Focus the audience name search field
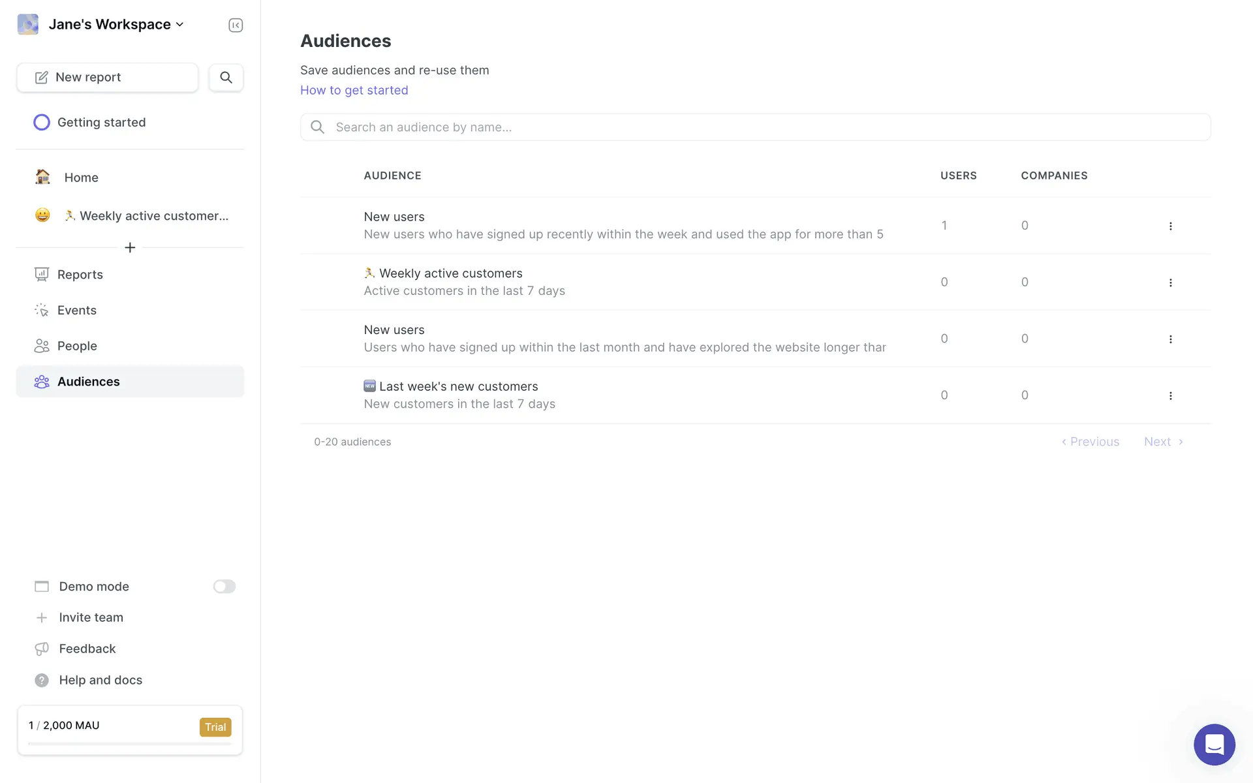 point(755,127)
